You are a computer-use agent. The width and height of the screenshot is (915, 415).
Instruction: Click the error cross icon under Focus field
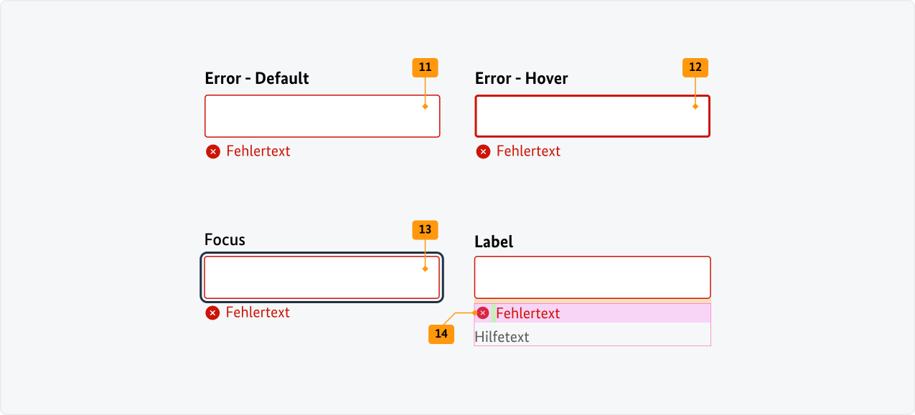[x=212, y=313]
